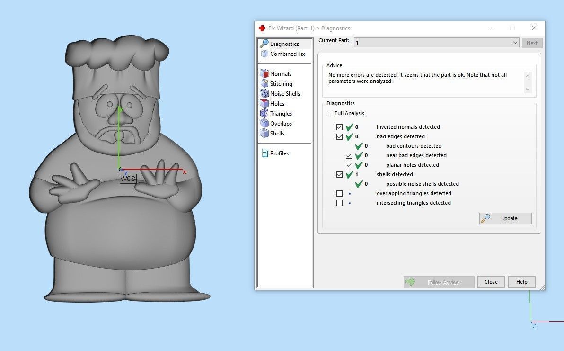Click the Triangles icon
This screenshot has width=564, height=351.
[x=264, y=113]
